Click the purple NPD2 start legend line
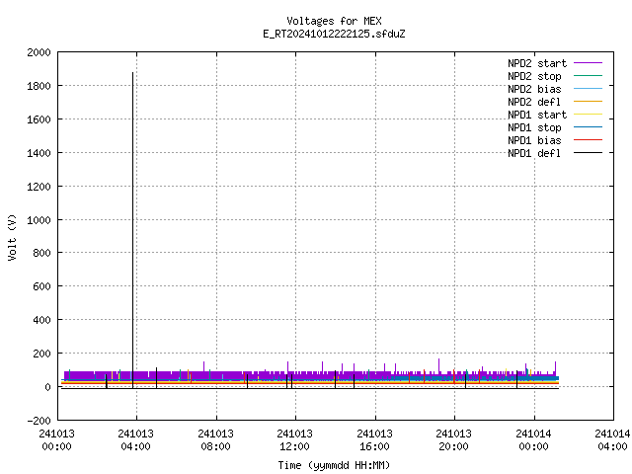Viewport: 632px width, 474px height. (x=588, y=63)
